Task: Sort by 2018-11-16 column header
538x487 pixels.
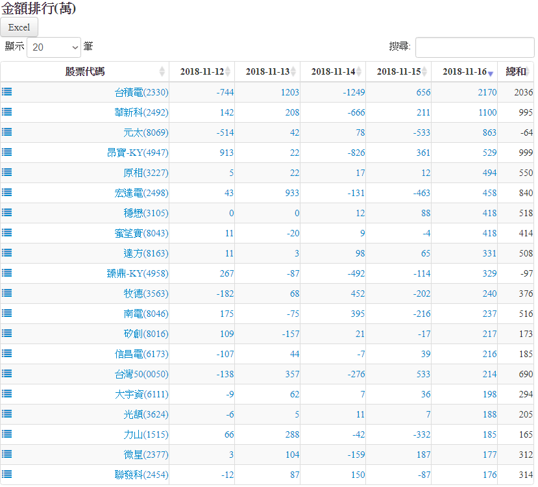Action: coord(464,71)
